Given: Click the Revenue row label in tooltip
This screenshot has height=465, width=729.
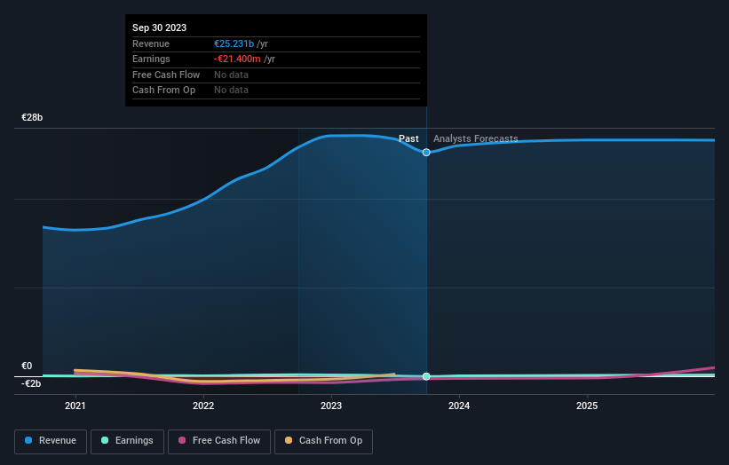Looking at the screenshot, I should tap(151, 43).
